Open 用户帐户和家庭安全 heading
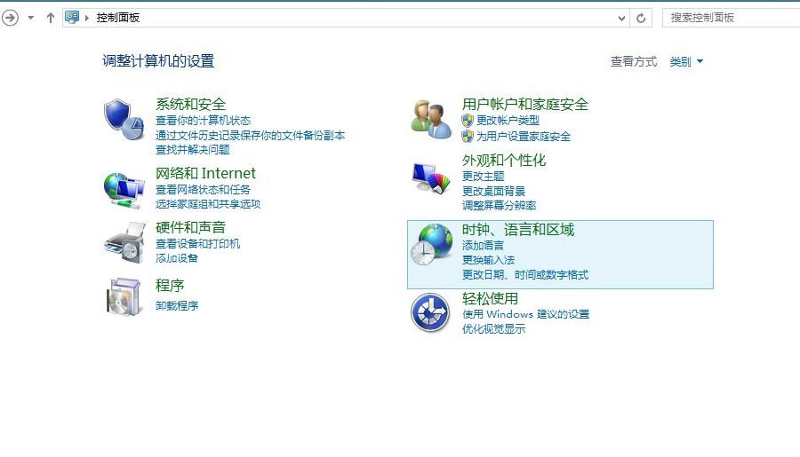800x457 pixels. coord(525,104)
